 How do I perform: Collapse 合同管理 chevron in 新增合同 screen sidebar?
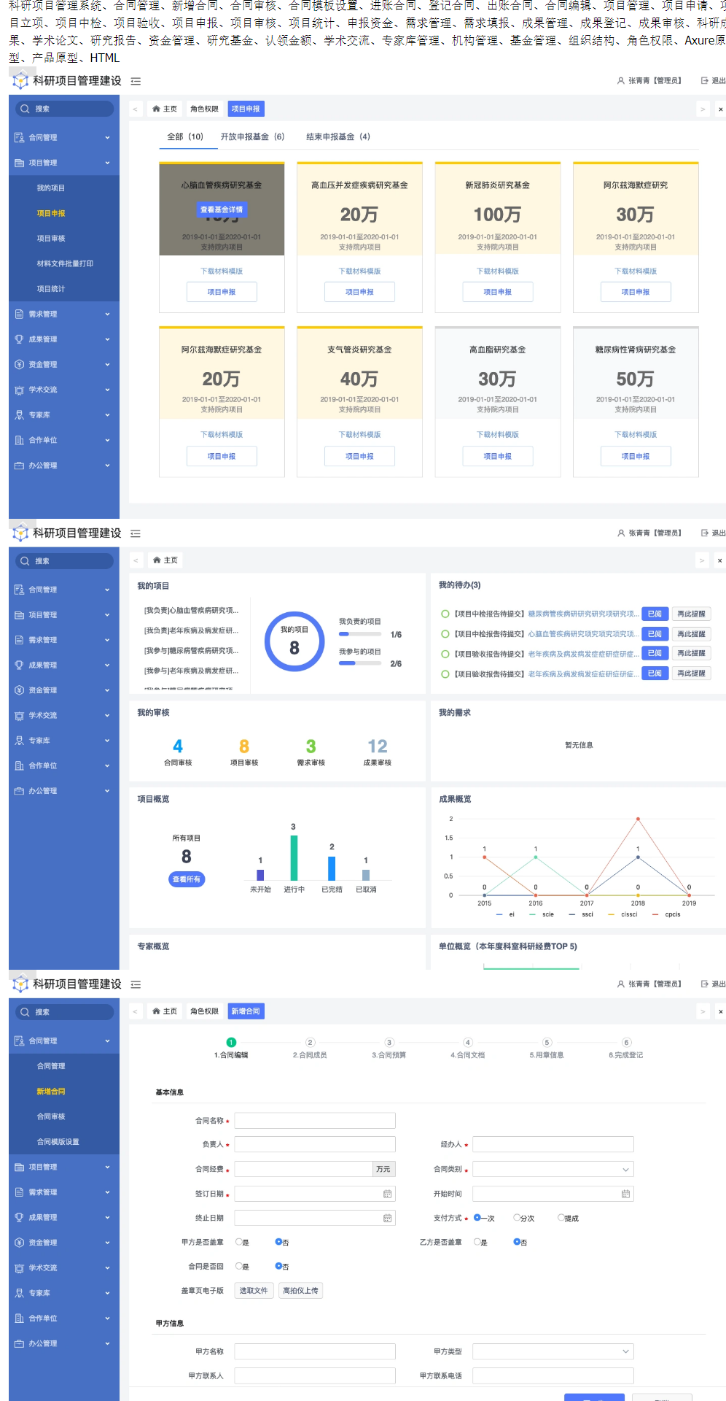coord(107,1041)
